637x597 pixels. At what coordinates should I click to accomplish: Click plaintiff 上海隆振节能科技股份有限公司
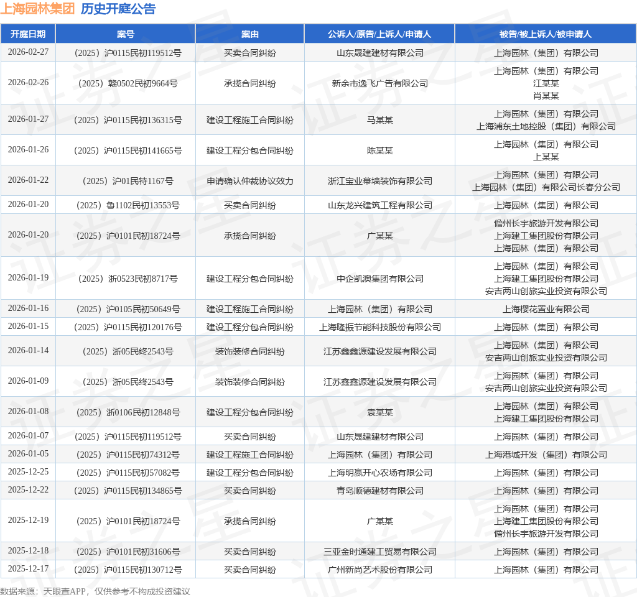click(380, 327)
